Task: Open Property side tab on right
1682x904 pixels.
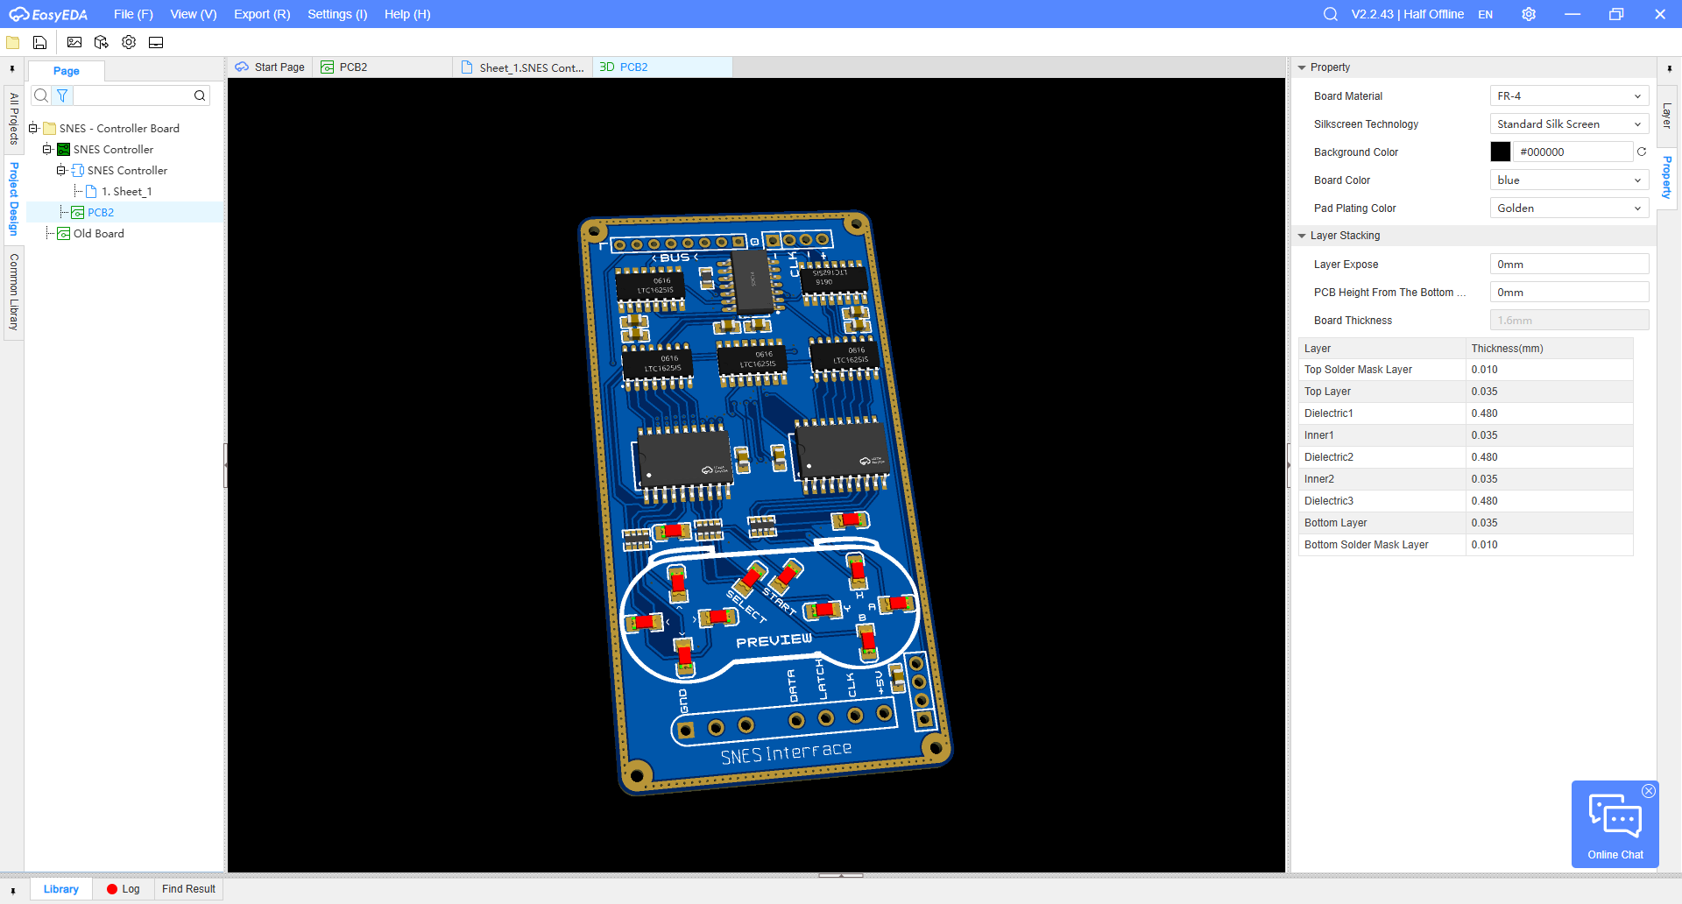Action: [1667, 177]
